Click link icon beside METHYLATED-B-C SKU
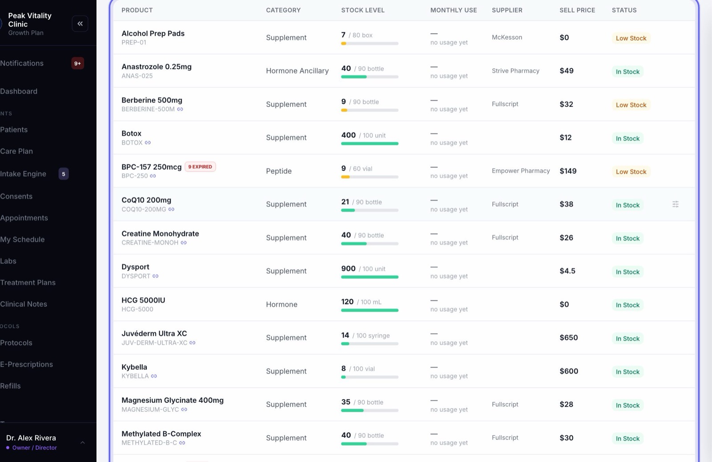The height and width of the screenshot is (462, 712). coord(182,443)
